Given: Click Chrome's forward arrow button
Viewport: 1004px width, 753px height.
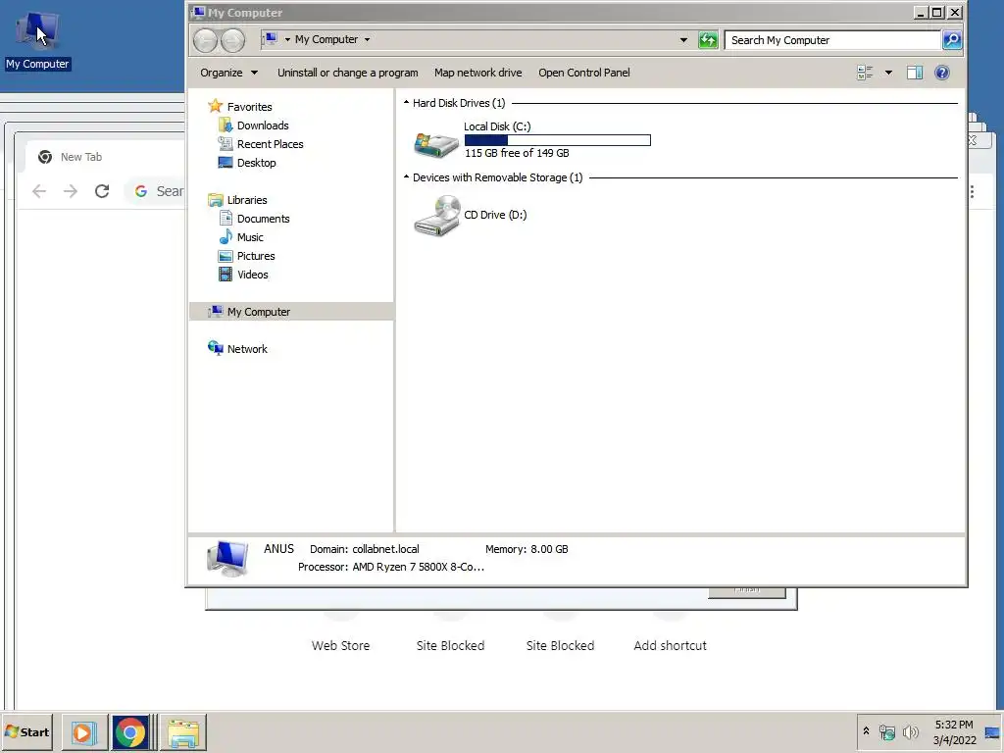Looking at the screenshot, I should pyautogui.click(x=71, y=191).
